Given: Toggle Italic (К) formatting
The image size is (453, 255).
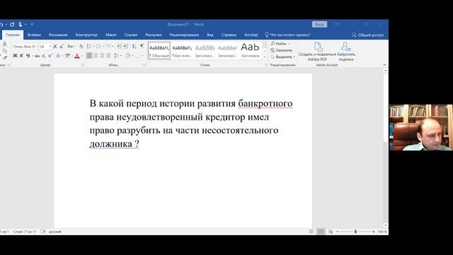Looking at the screenshot, I should tap(21, 55).
